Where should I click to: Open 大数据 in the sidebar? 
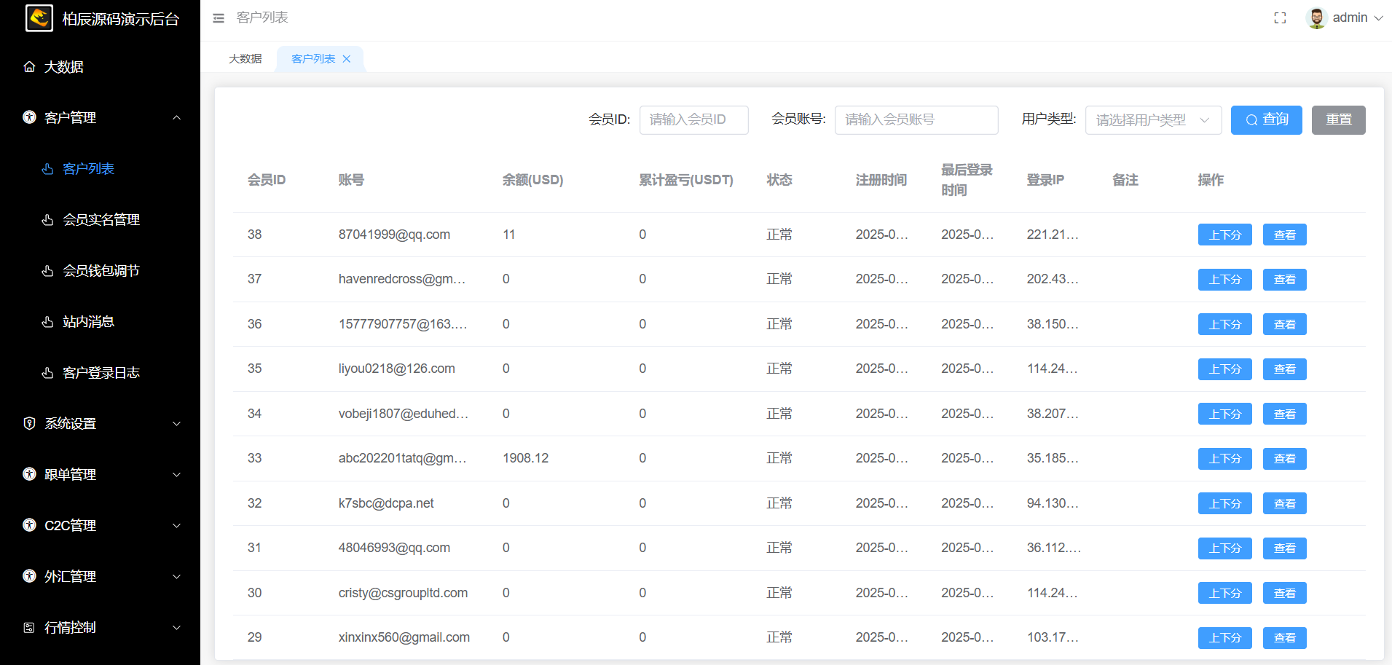point(100,67)
